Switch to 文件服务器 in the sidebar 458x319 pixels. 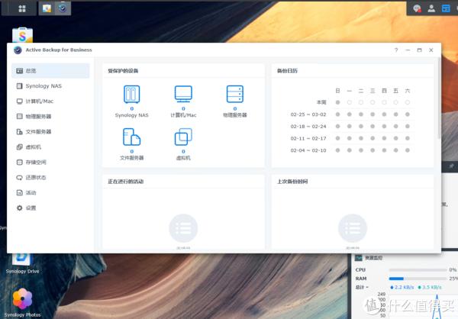point(50,131)
